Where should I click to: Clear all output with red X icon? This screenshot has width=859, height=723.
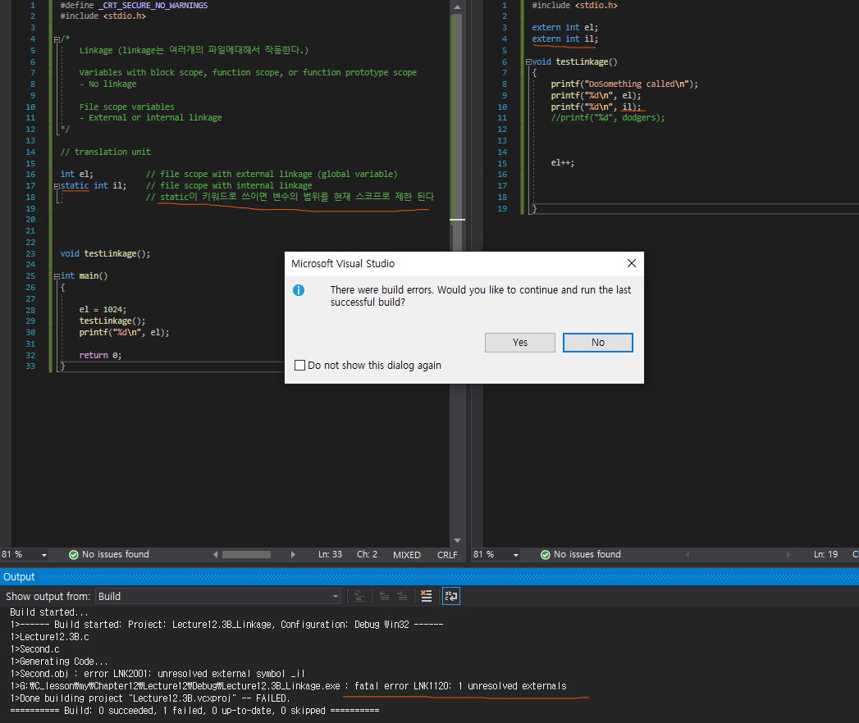(x=426, y=596)
